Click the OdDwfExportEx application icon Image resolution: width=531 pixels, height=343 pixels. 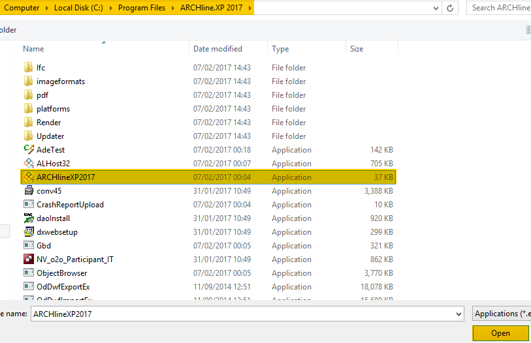tap(29, 286)
